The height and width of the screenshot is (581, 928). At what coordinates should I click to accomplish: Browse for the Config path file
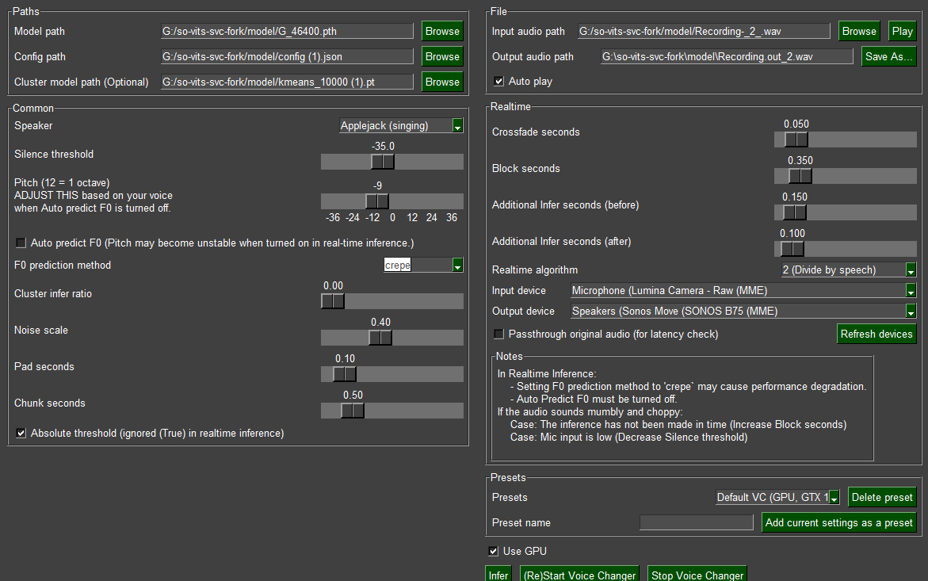point(442,57)
